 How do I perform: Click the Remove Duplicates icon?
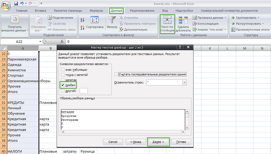point(183,23)
